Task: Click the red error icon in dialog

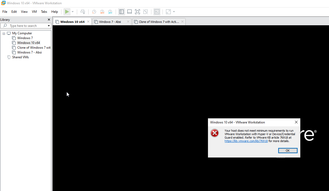Action: pyautogui.click(x=215, y=133)
